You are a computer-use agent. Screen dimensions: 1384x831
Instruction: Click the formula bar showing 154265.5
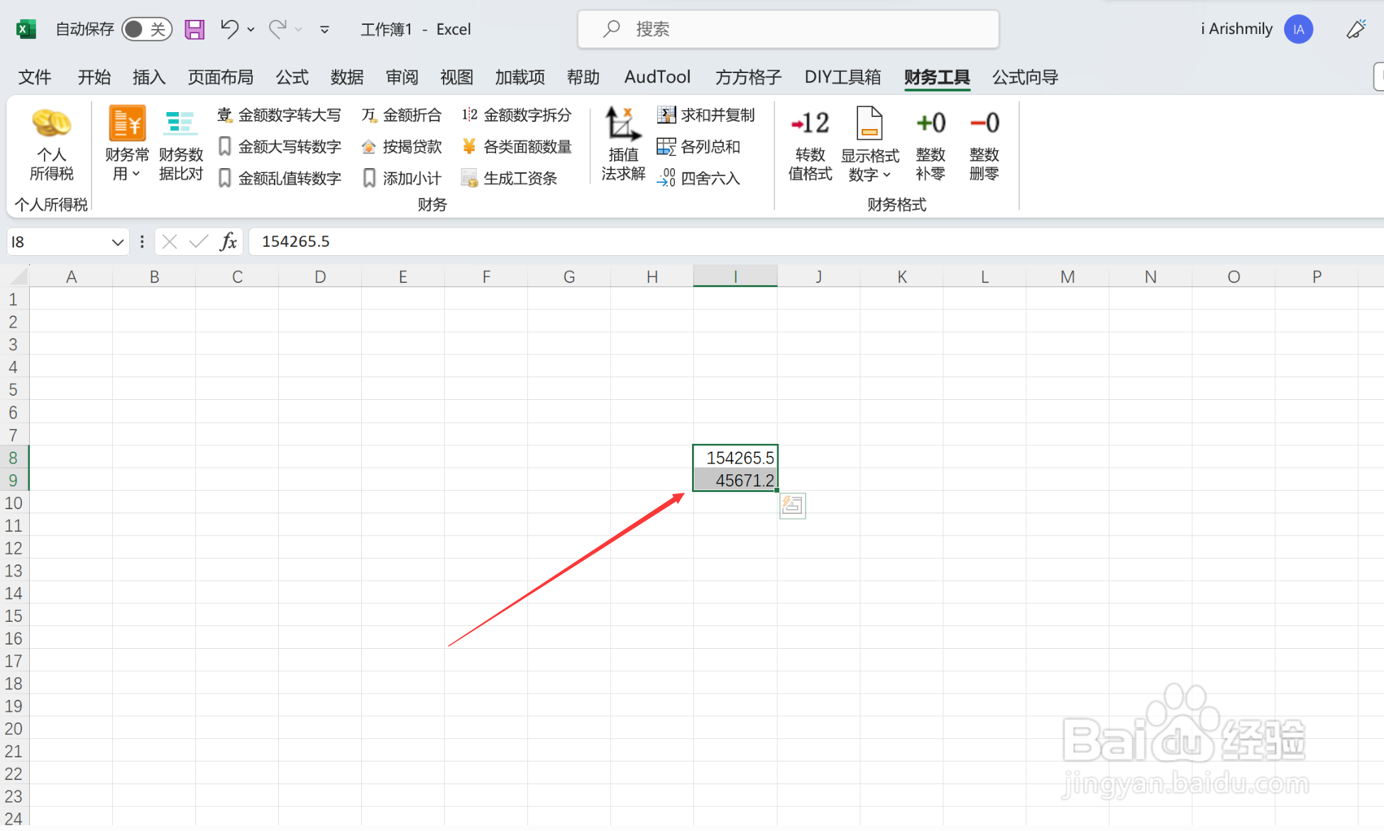pyautogui.click(x=816, y=242)
